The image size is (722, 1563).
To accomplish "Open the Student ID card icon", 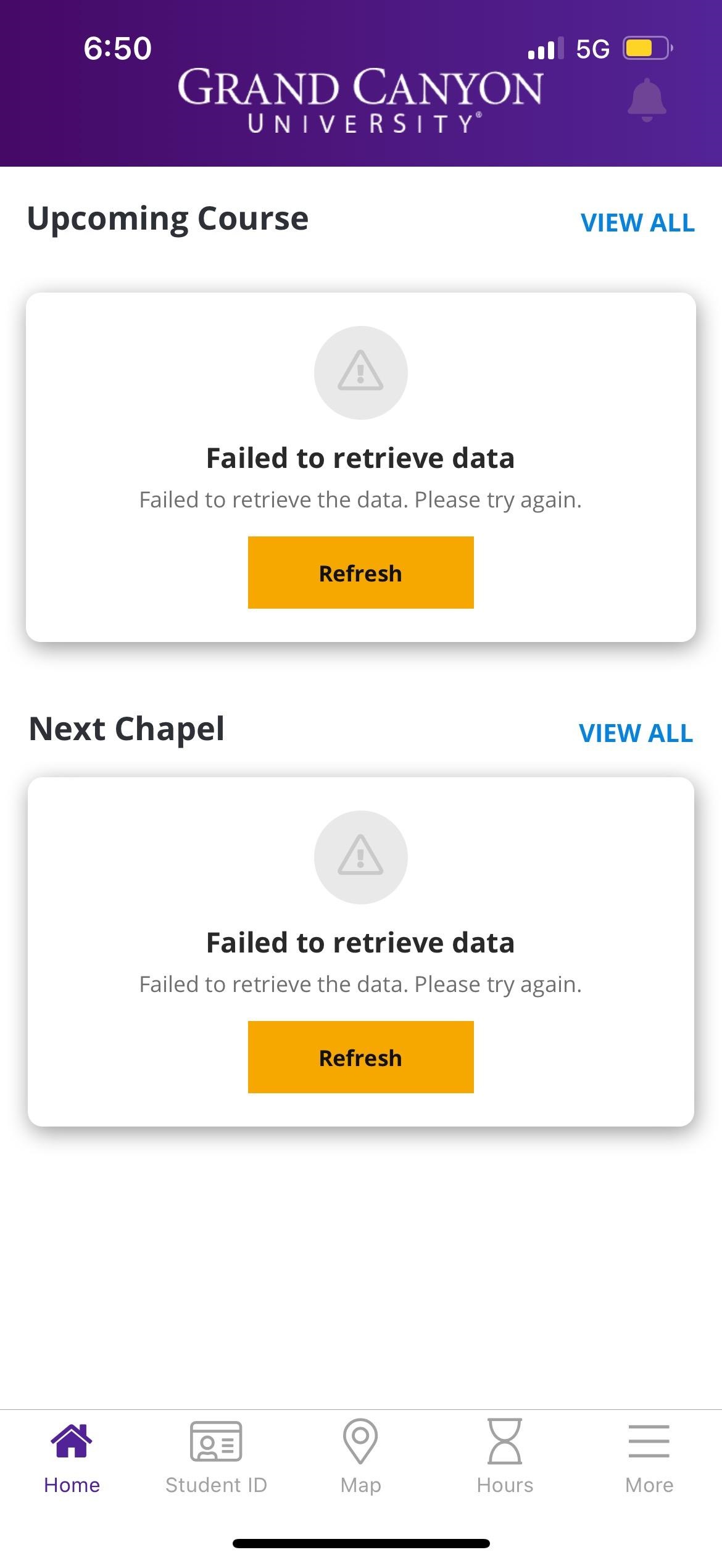I will (216, 1441).
